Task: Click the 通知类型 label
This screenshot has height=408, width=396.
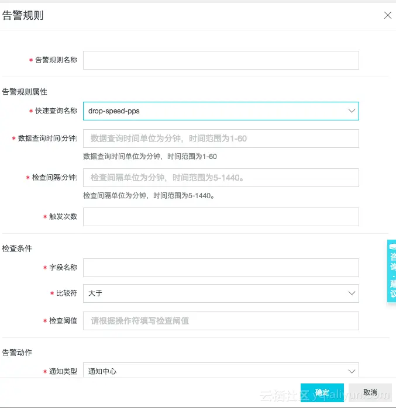Action: coord(63,371)
